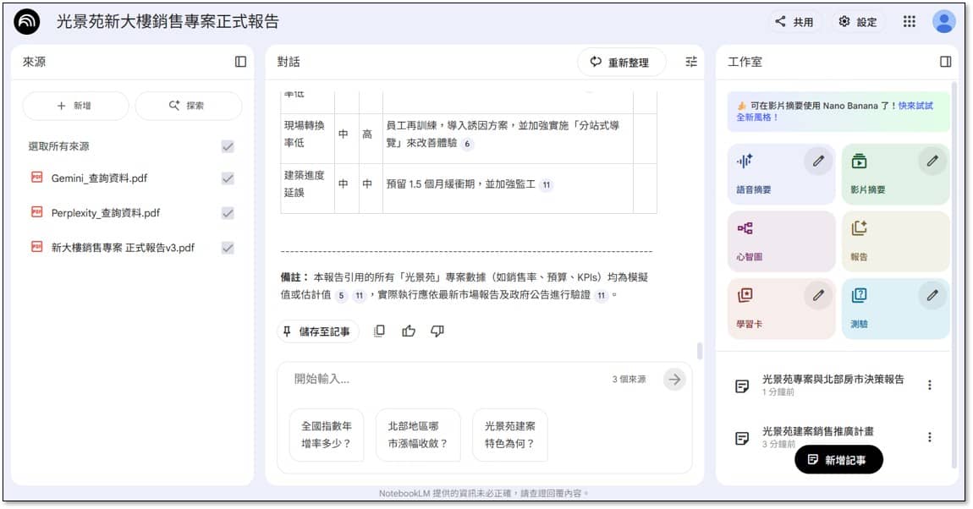Image resolution: width=973 pixels, height=509 pixels.
Task: Click the 開始輸入 chat input field
Action: click(x=448, y=380)
